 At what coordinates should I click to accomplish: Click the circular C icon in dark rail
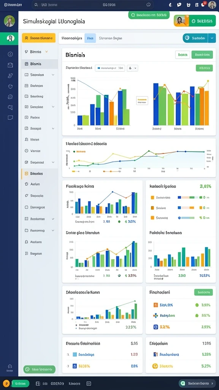click(x=10, y=54)
